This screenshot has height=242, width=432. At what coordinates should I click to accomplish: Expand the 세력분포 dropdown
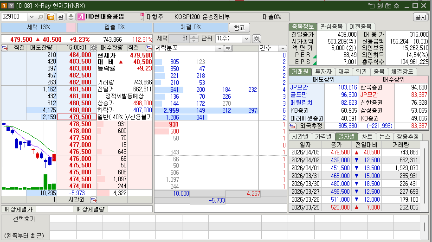pos(219,48)
